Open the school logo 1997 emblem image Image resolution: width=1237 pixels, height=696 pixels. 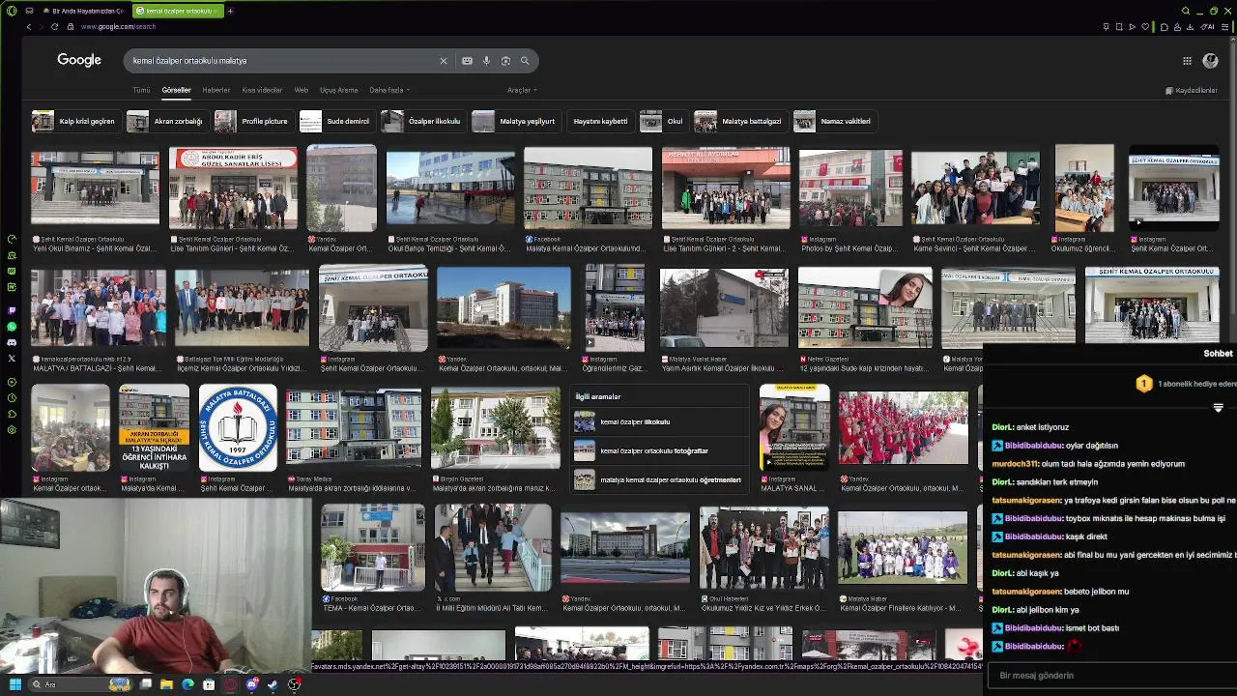tap(238, 427)
